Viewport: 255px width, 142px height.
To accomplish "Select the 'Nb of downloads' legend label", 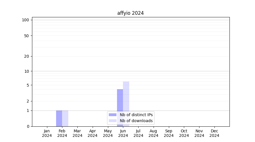I will (x=136, y=121).
